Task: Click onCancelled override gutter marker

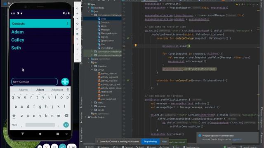Action: click(x=128, y=81)
